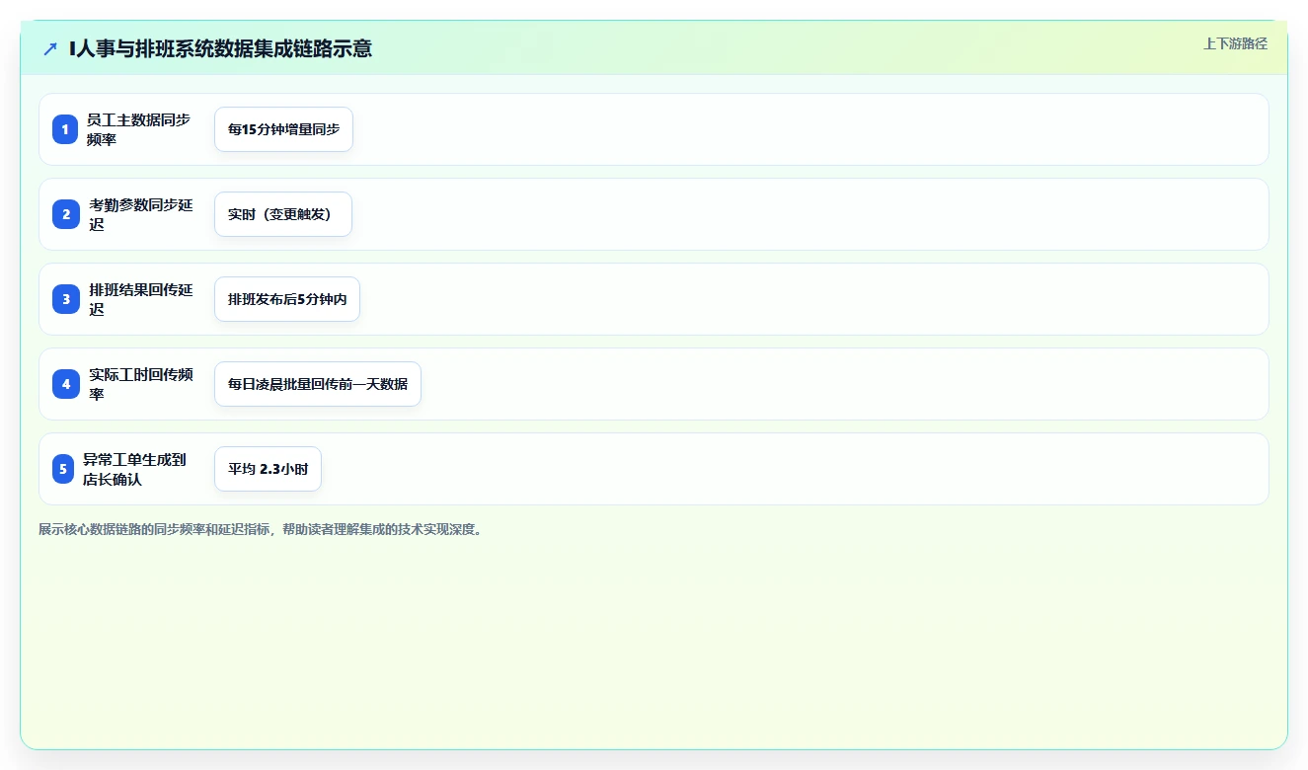Click the title 人事与排班系统数据集成链路示意
Viewport: 1308px width, 770px height.
pyautogui.click(x=221, y=48)
